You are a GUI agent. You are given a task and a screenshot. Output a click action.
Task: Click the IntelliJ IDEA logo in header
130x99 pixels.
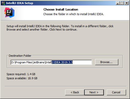click(9, 13)
